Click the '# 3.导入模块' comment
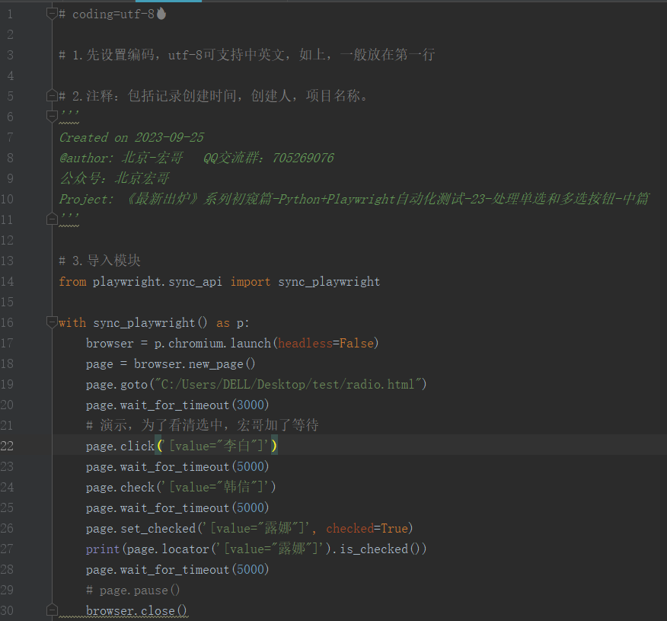667x621 pixels. pyautogui.click(x=100, y=261)
